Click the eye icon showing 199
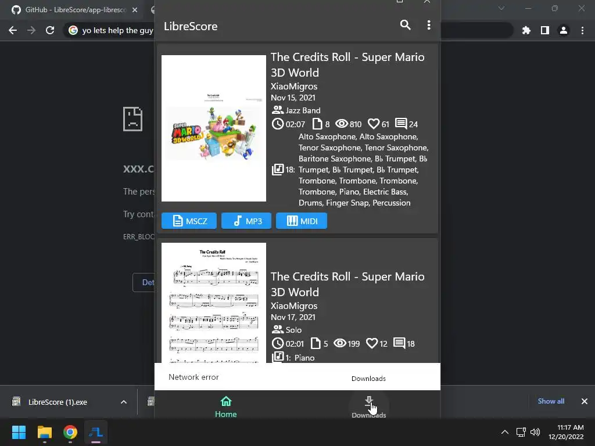The height and width of the screenshot is (446, 595). pos(340,343)
